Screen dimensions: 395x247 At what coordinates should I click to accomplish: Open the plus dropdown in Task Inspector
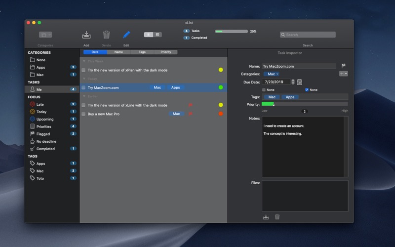tap(343, 74)
